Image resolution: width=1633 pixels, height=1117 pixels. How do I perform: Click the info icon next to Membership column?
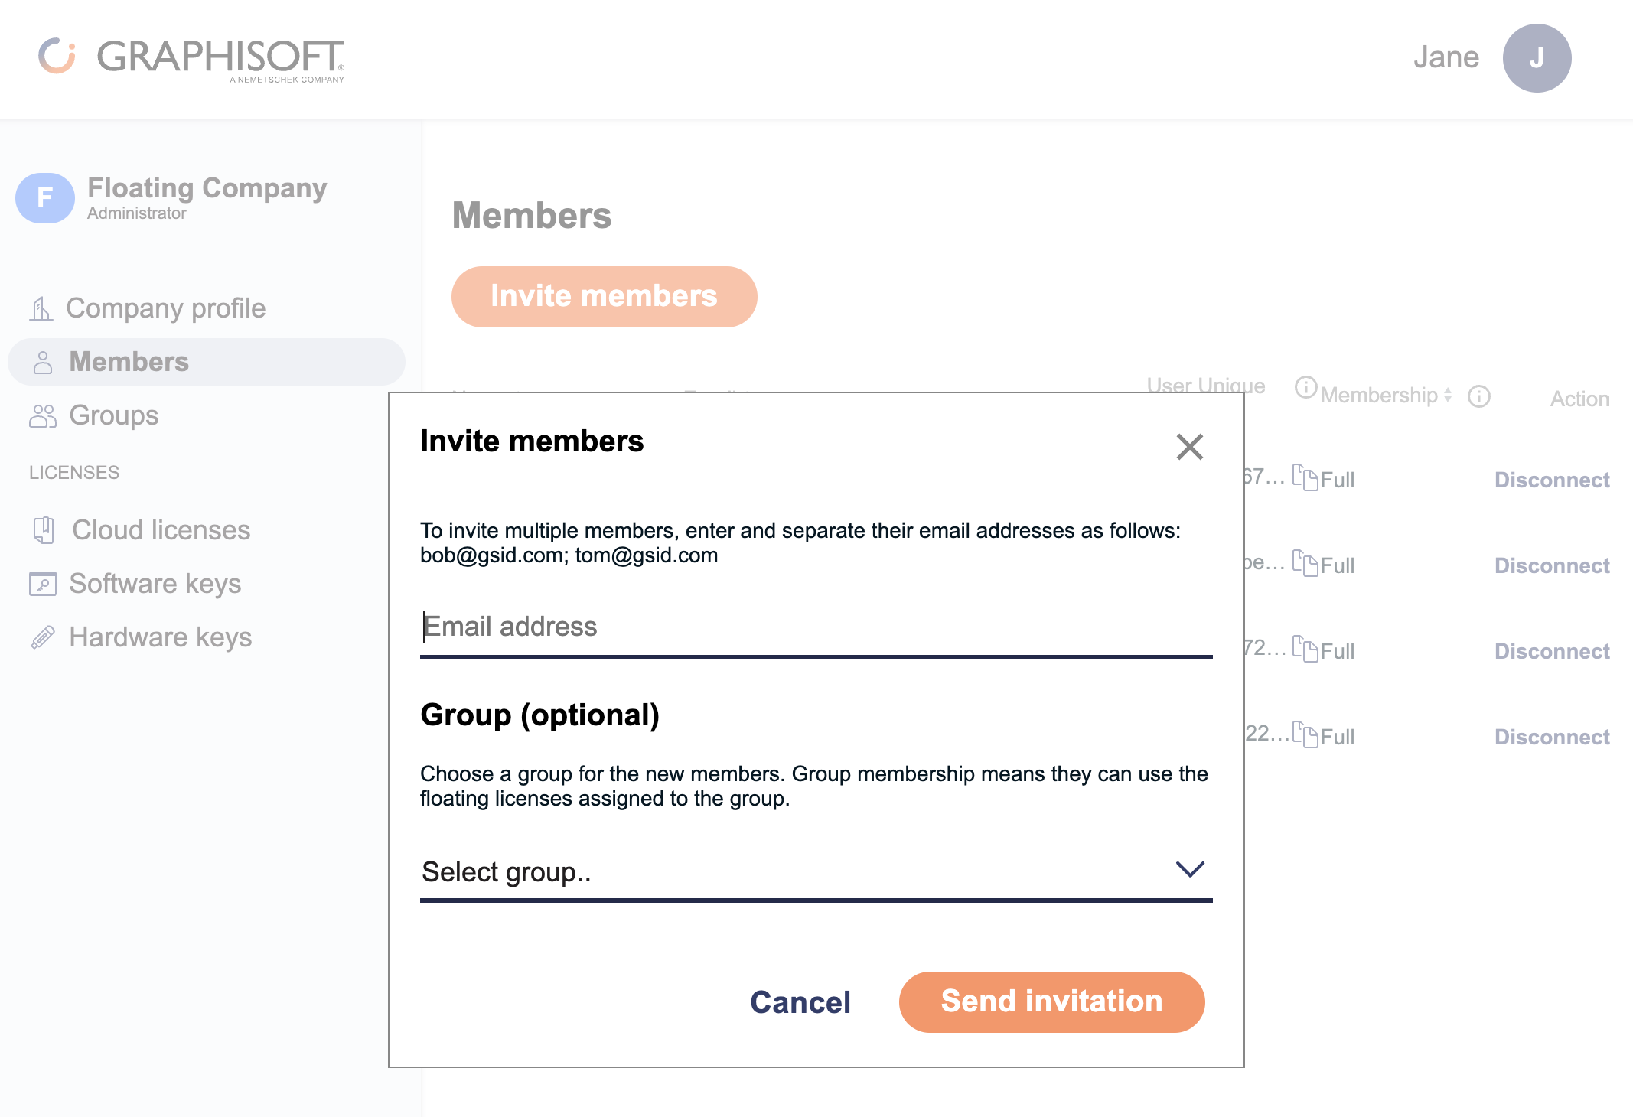tap(1479, 396)
